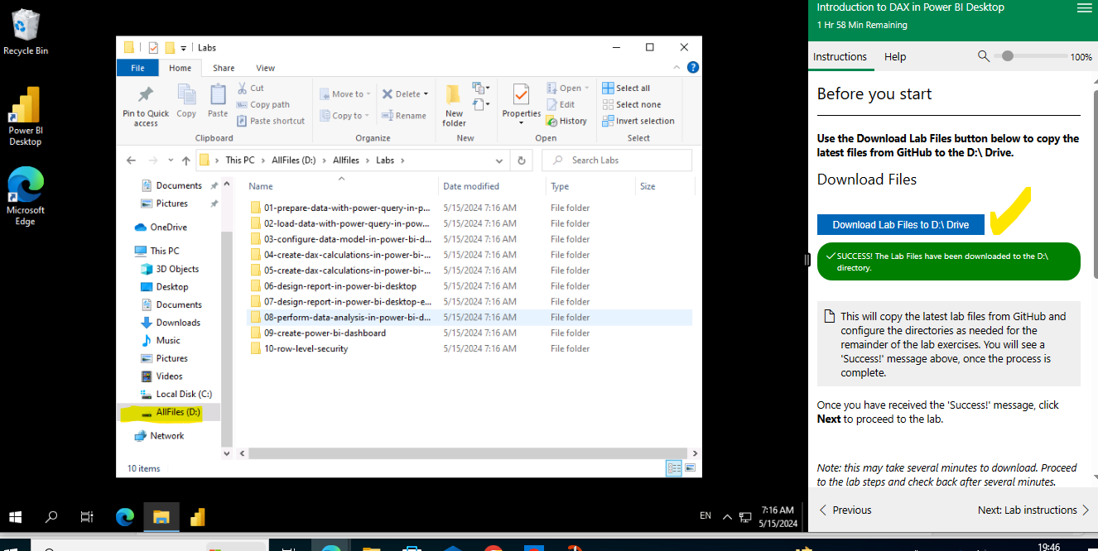The image size is (1098, 551).
Task: Click the Copy icon in the ribbon
Action: pyautogui.click(x=185, y=101)
